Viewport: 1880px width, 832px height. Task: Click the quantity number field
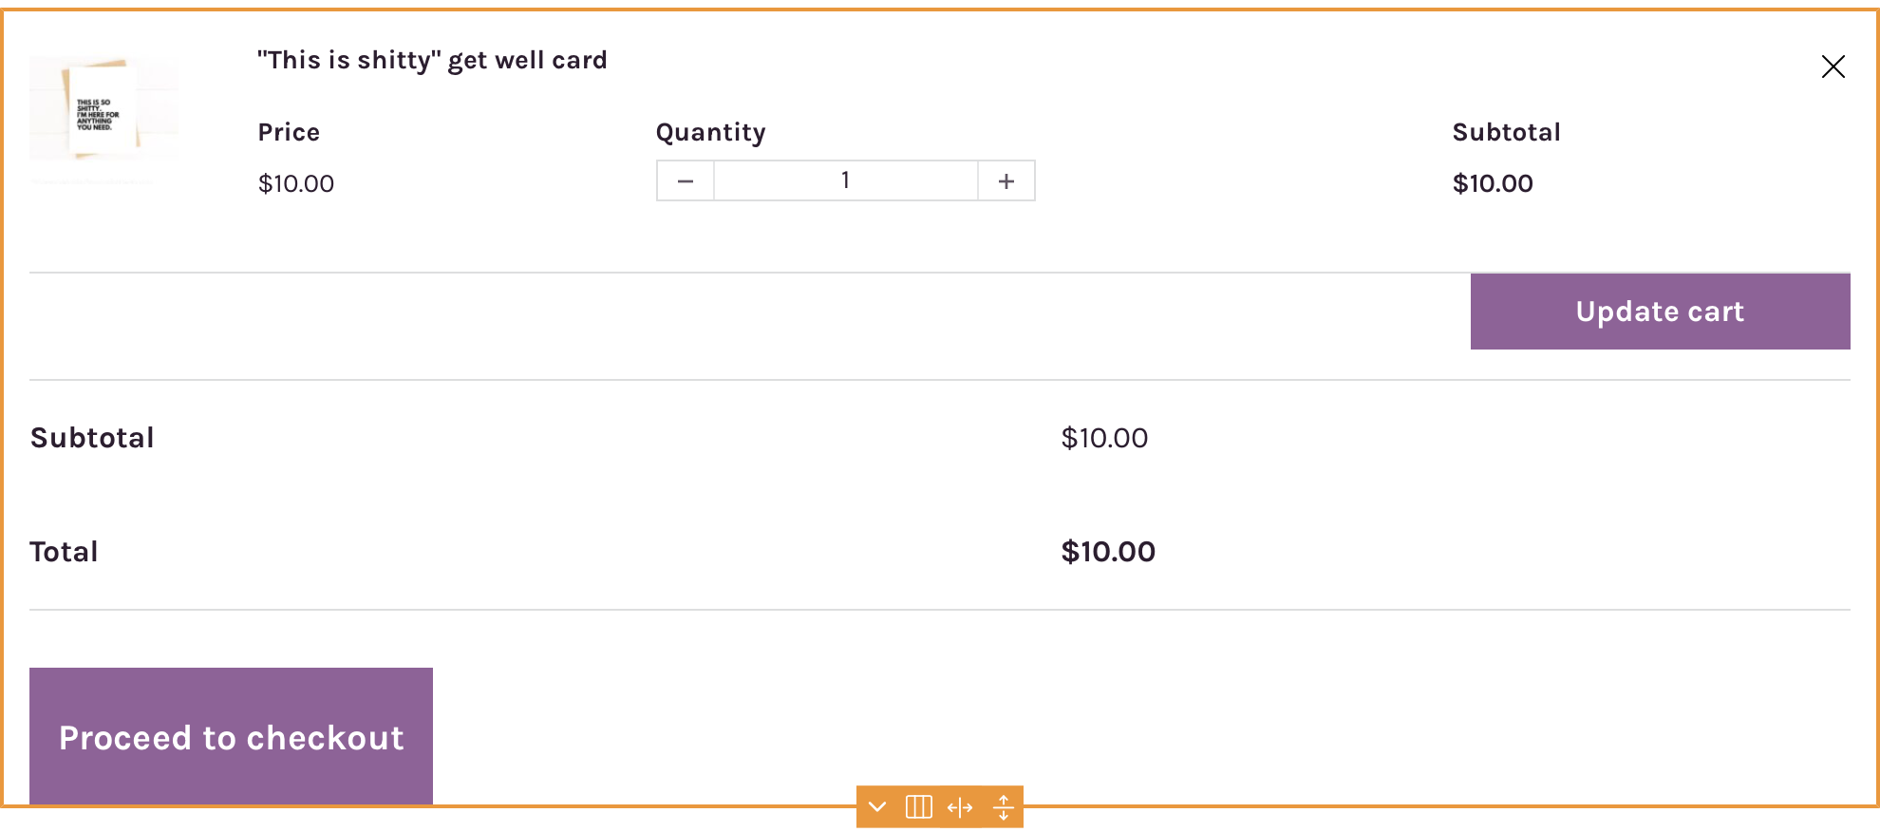846,180
